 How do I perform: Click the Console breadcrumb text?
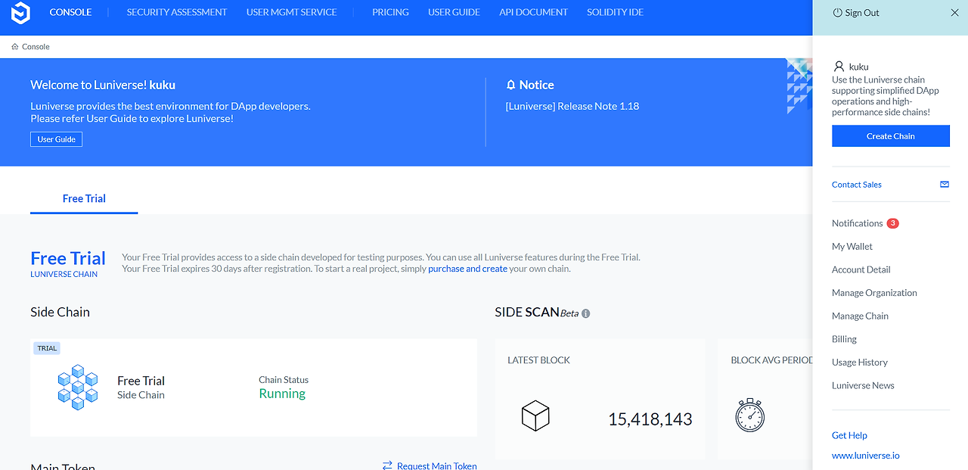click(x=36, y=46)
